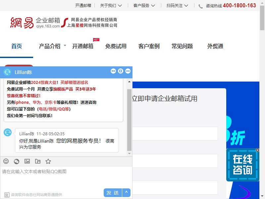This screenshot has width=265, height=199.
Task: Click 开通邮箱 link in top bar
Action: point(83,6)
